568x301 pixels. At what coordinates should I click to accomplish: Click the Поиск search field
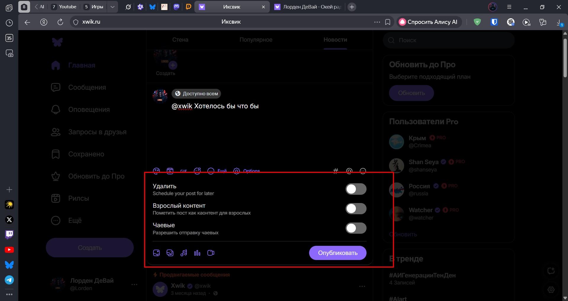(x=448, y=40)
